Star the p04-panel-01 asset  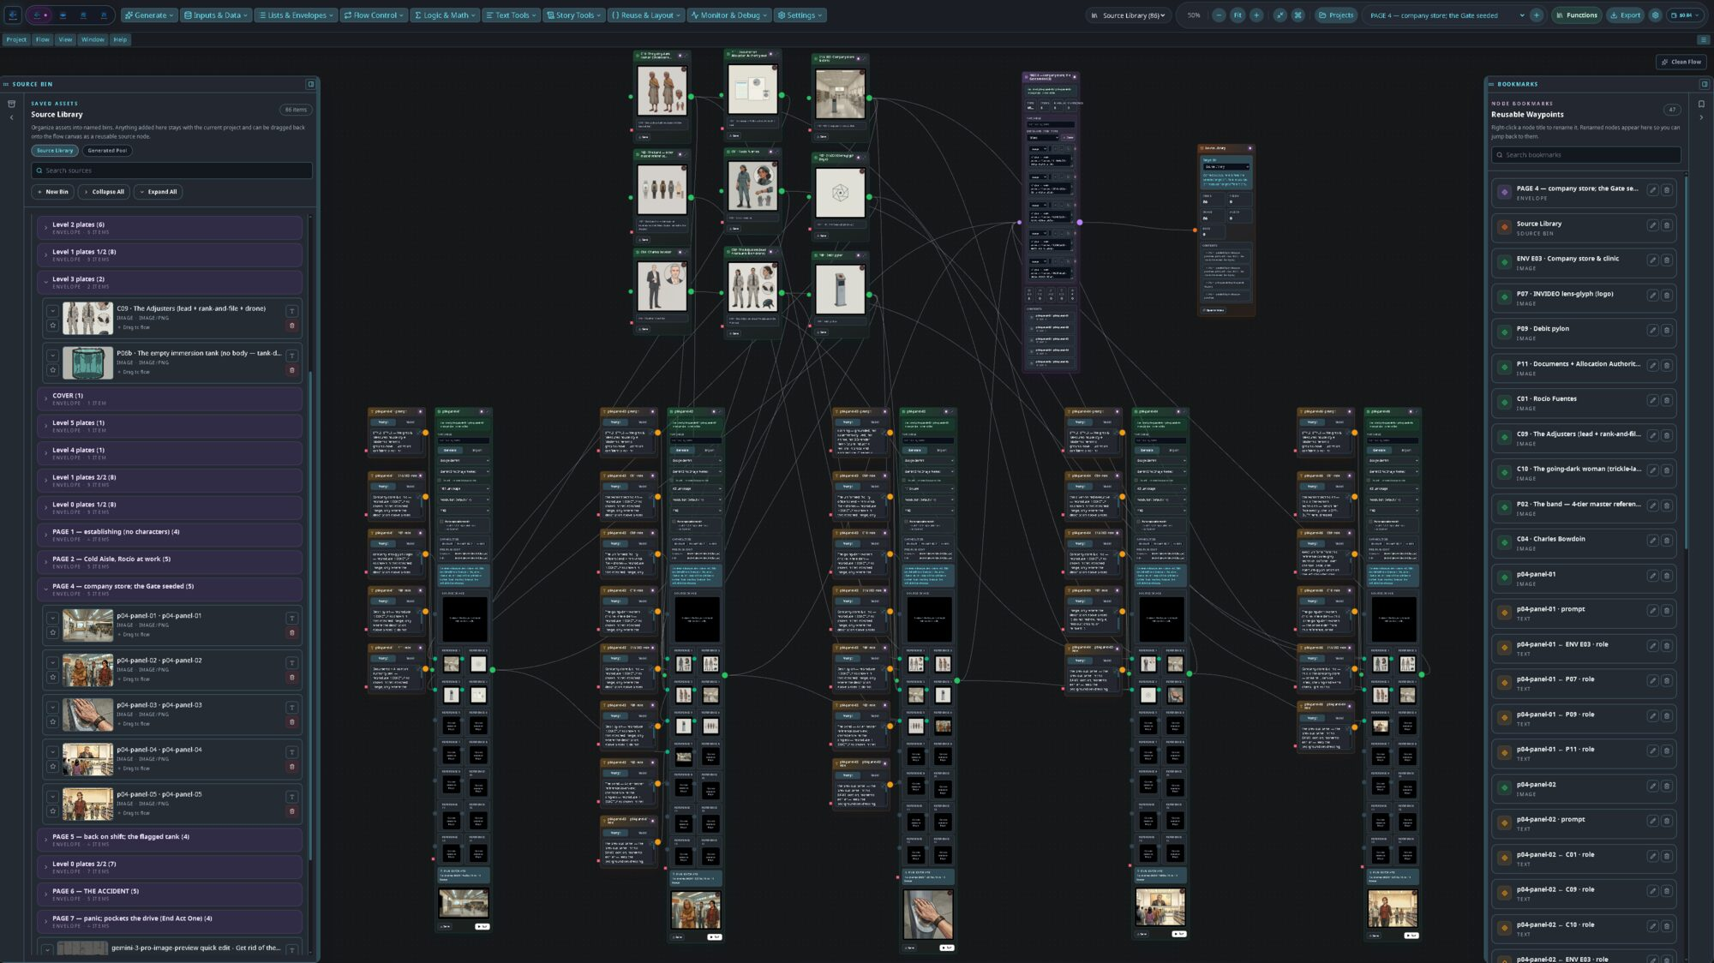(52, 633)
